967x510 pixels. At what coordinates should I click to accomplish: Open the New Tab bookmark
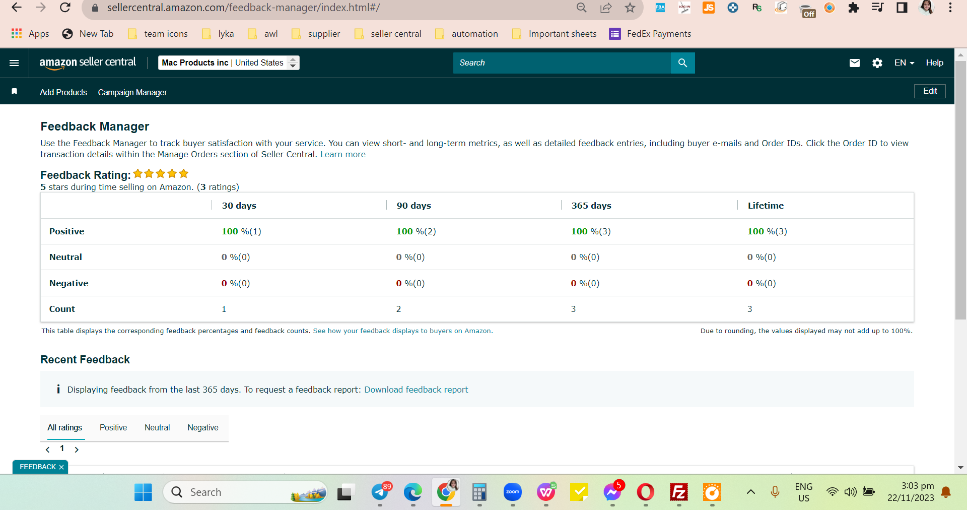tap(88, 34)
